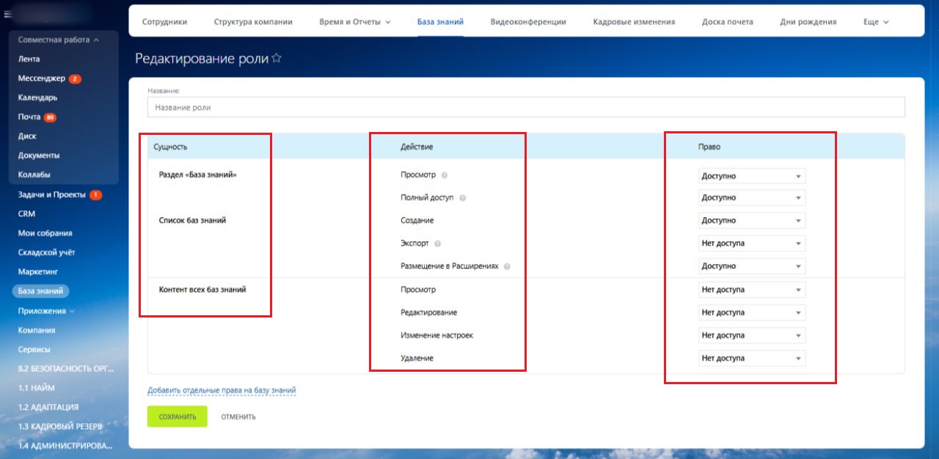Click the Почта counter badge
Screen dimensions: 939x459
(x=50, y=117)
